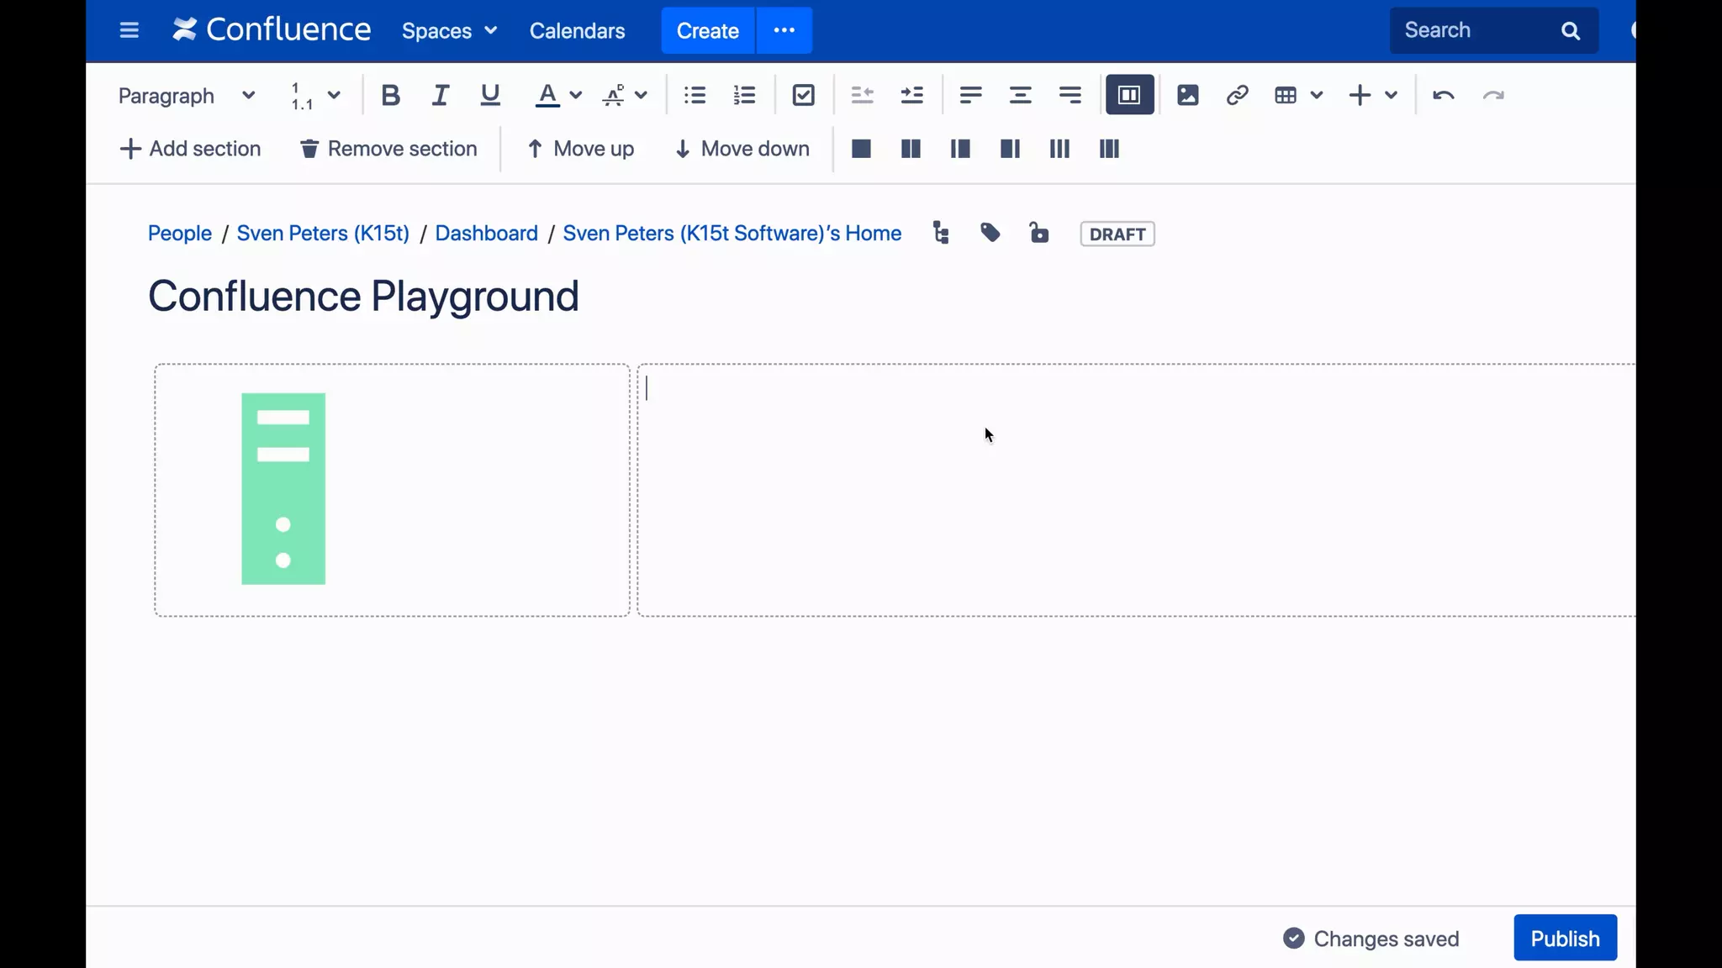This screenshot has width=1722, height=968.
Task: Expand the table options dropdown arrow
Action: (x=1317, y=96)
